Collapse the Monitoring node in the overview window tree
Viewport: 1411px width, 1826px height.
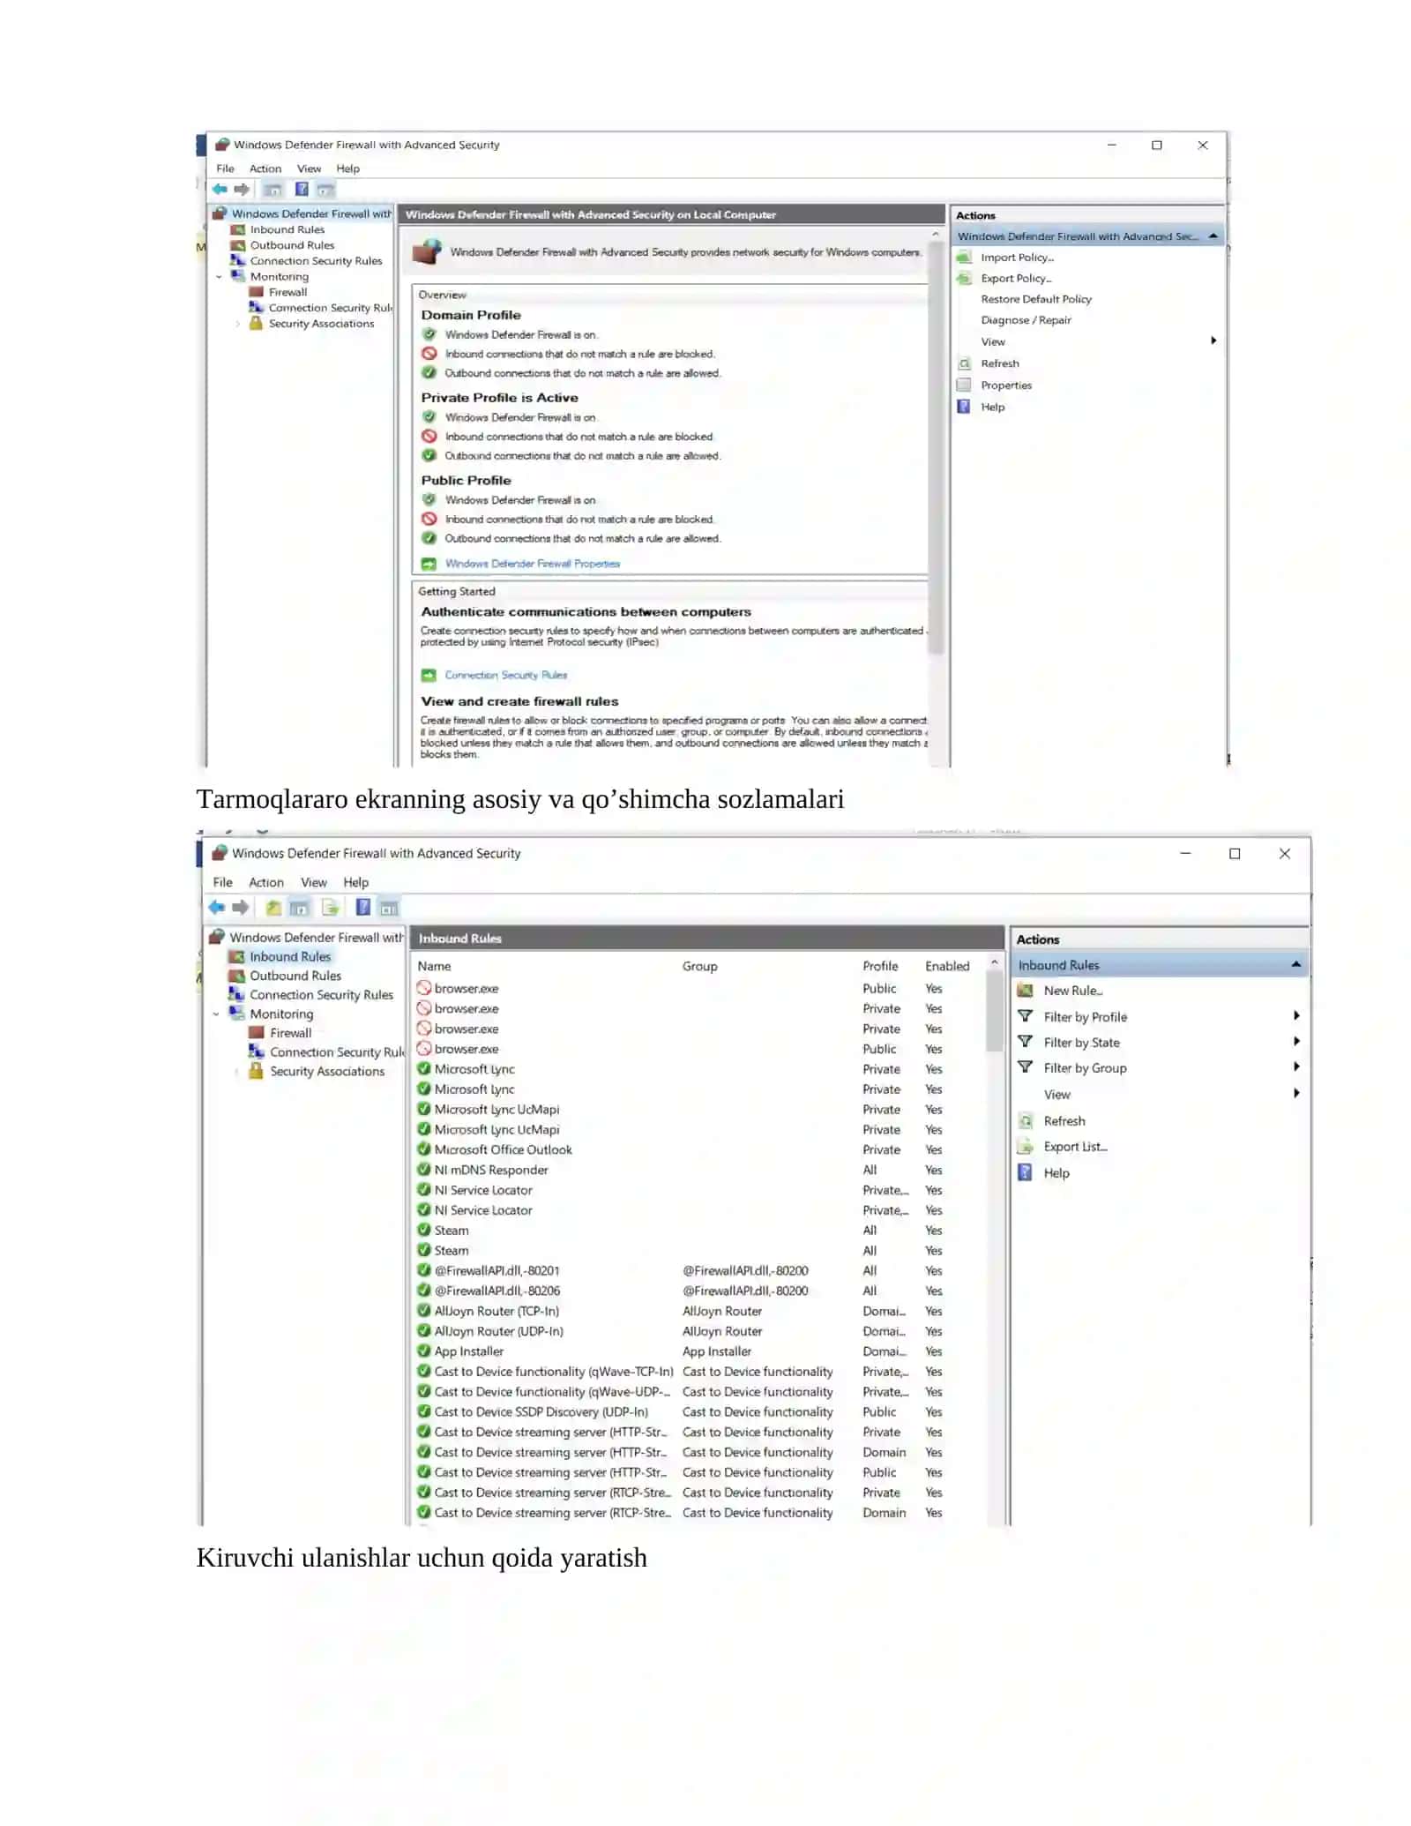coord(220,277)
